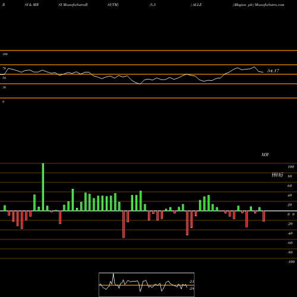Click the MR axis label -100
This screenshot has width=297, height=297.
[291, 262]
